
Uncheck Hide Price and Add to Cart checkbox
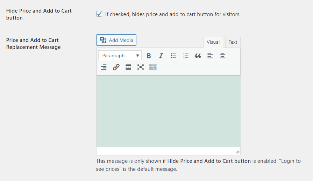(x=99, y=14)
